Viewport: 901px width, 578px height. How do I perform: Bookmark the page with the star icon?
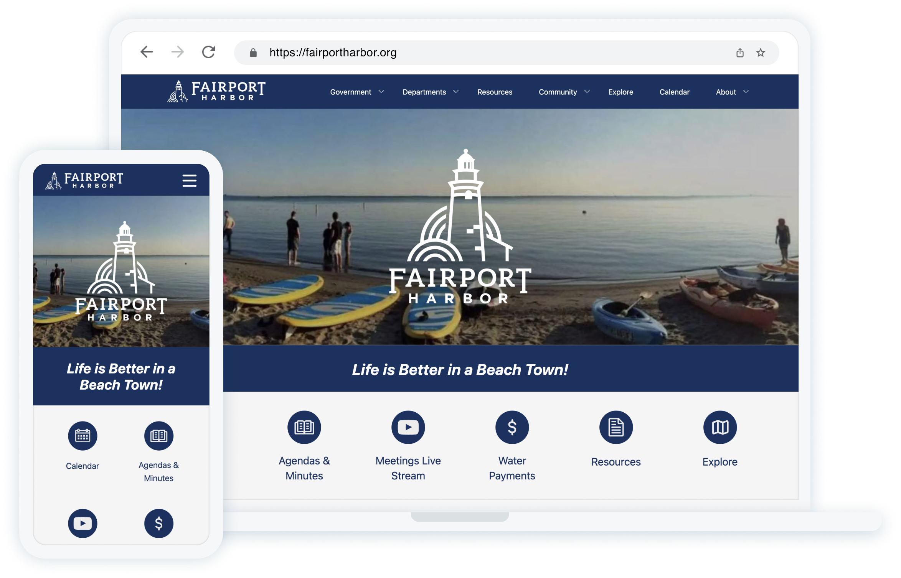(761, 53)
